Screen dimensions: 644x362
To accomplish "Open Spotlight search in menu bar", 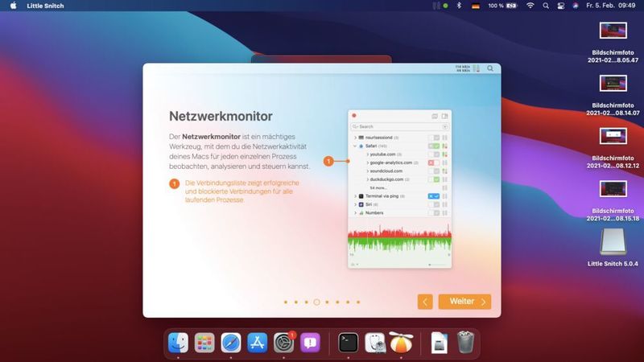I will pyautogui.click(x=546, y=6).
